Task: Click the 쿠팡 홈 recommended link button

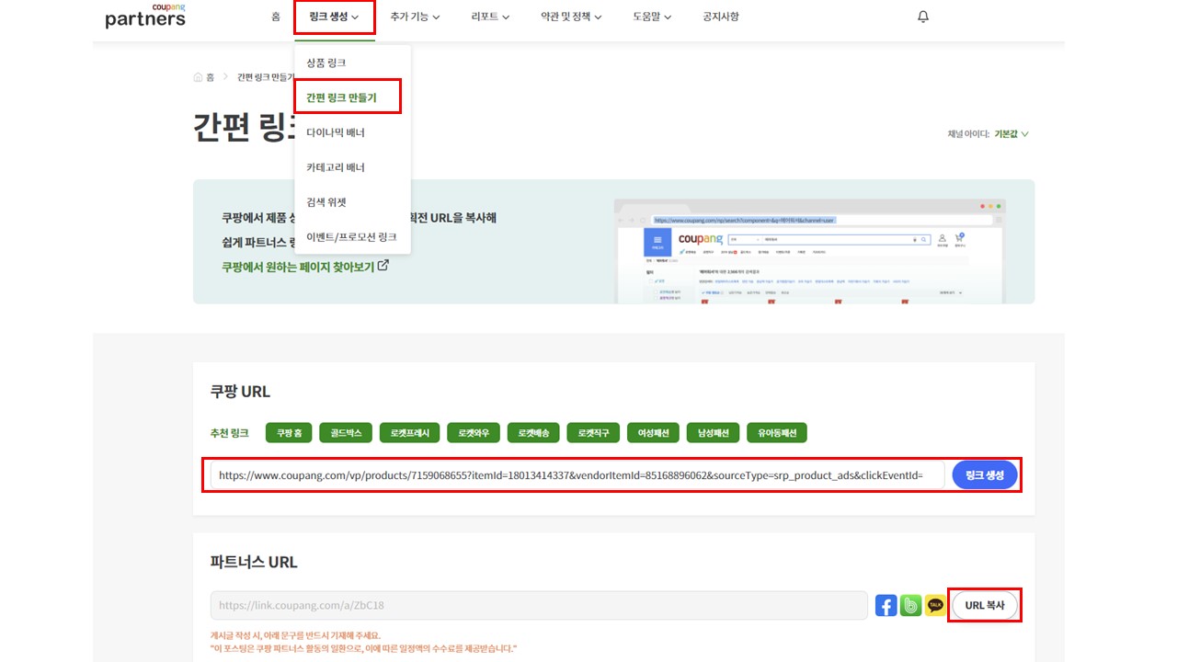Action: [289, 433]
